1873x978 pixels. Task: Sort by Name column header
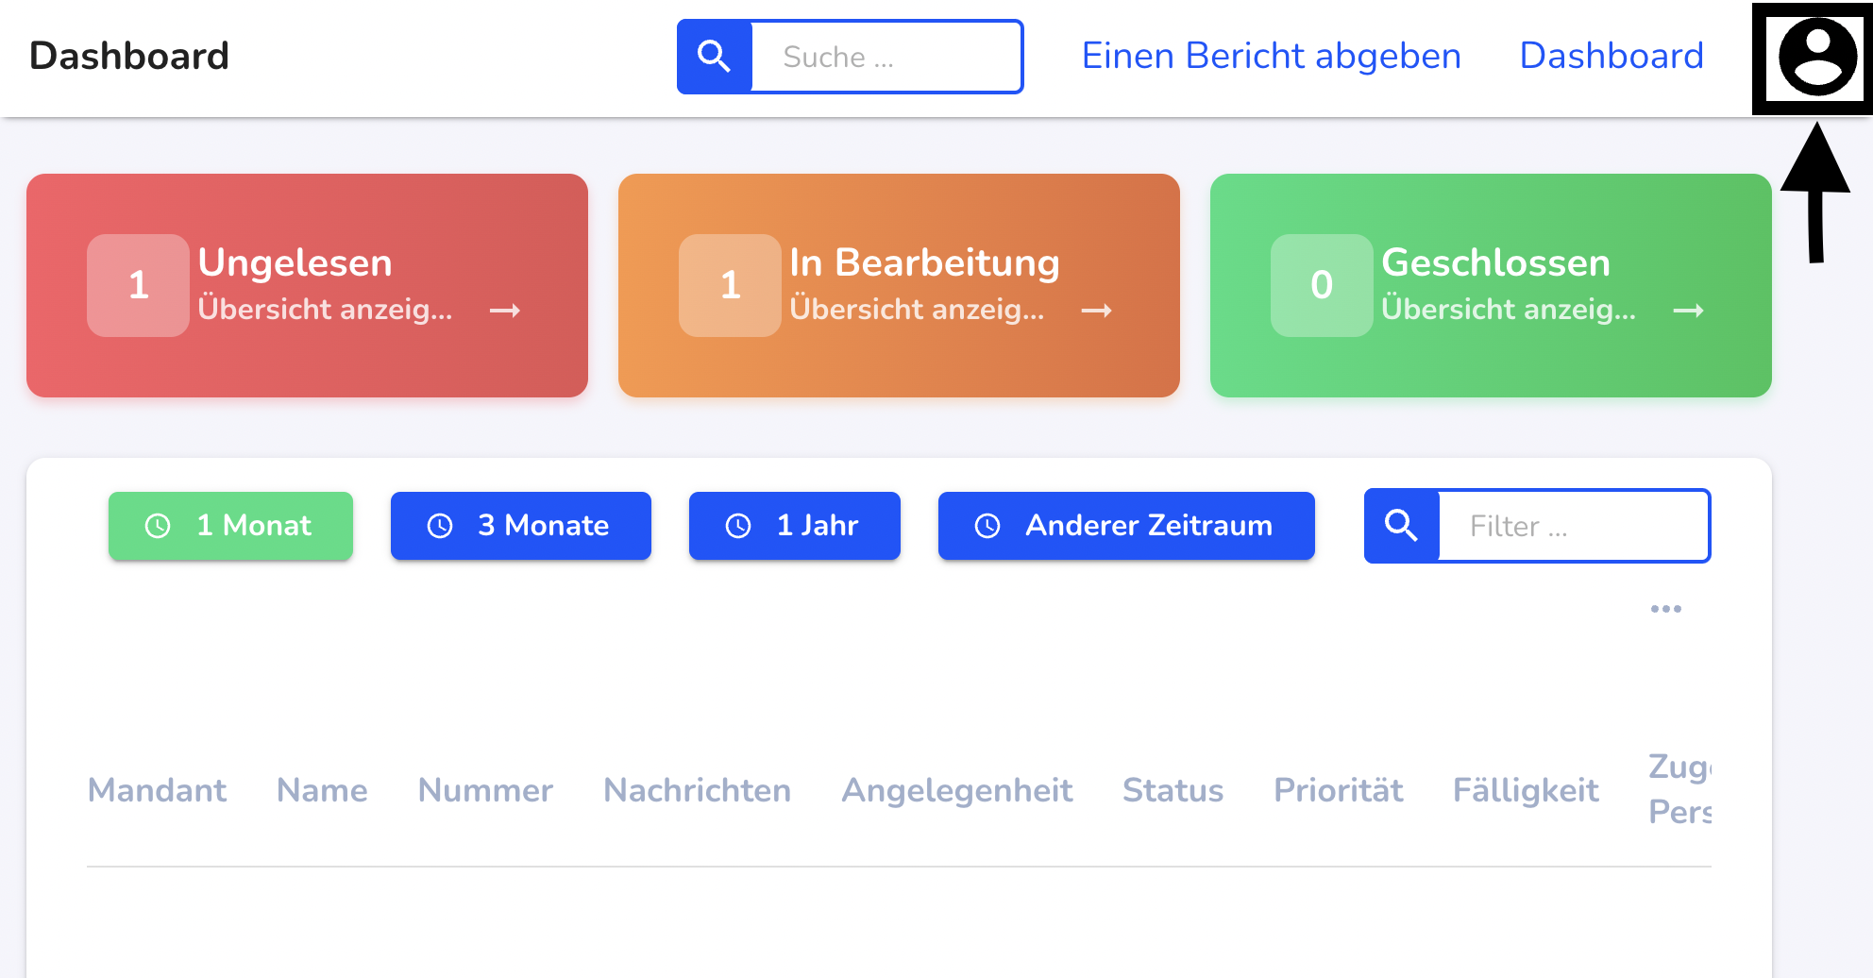coord(322,790)
